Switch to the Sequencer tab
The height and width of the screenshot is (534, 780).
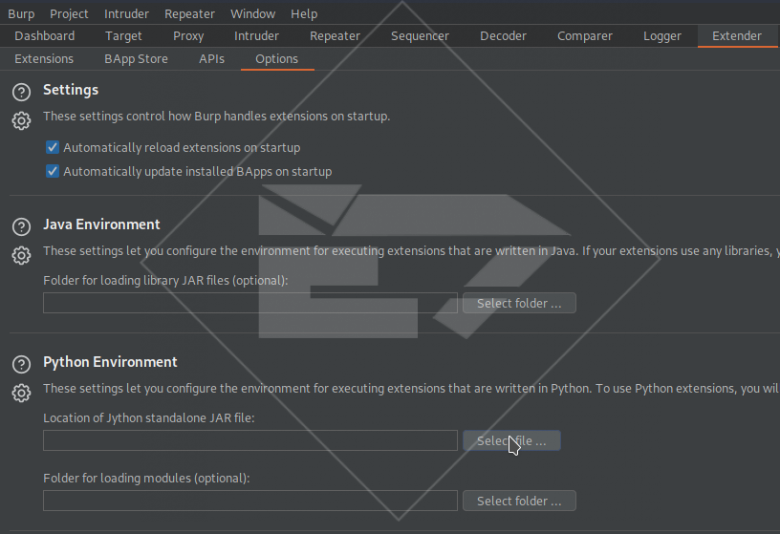420,35
